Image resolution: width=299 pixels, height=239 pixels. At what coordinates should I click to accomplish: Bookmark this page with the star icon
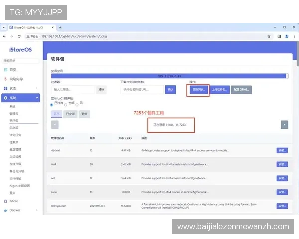pos(269,36)
